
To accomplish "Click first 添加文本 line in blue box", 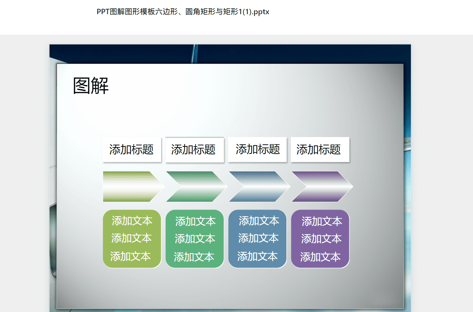I will (259, 221).
